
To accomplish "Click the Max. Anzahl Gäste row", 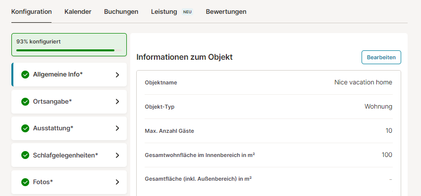I will [268, 131].
